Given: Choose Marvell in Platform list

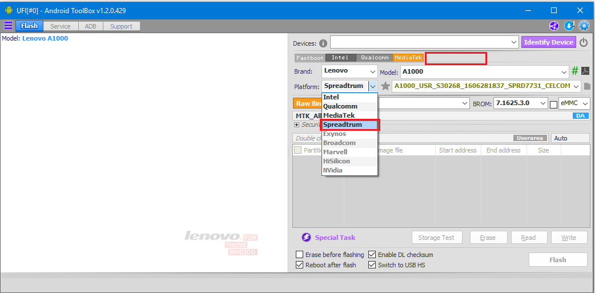Looking at the screenshot, I should [349, 152].
